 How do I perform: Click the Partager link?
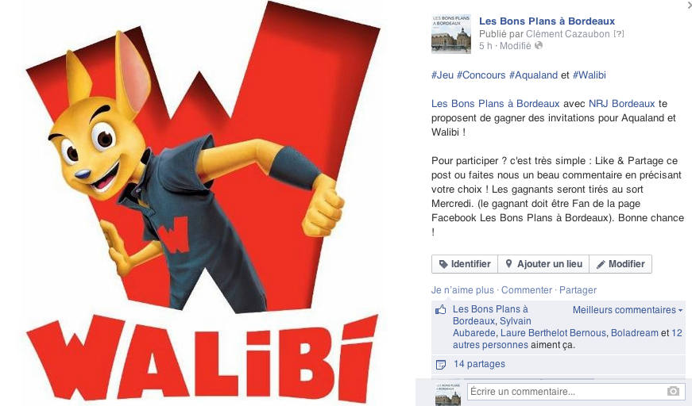click(x=578, y=290)
